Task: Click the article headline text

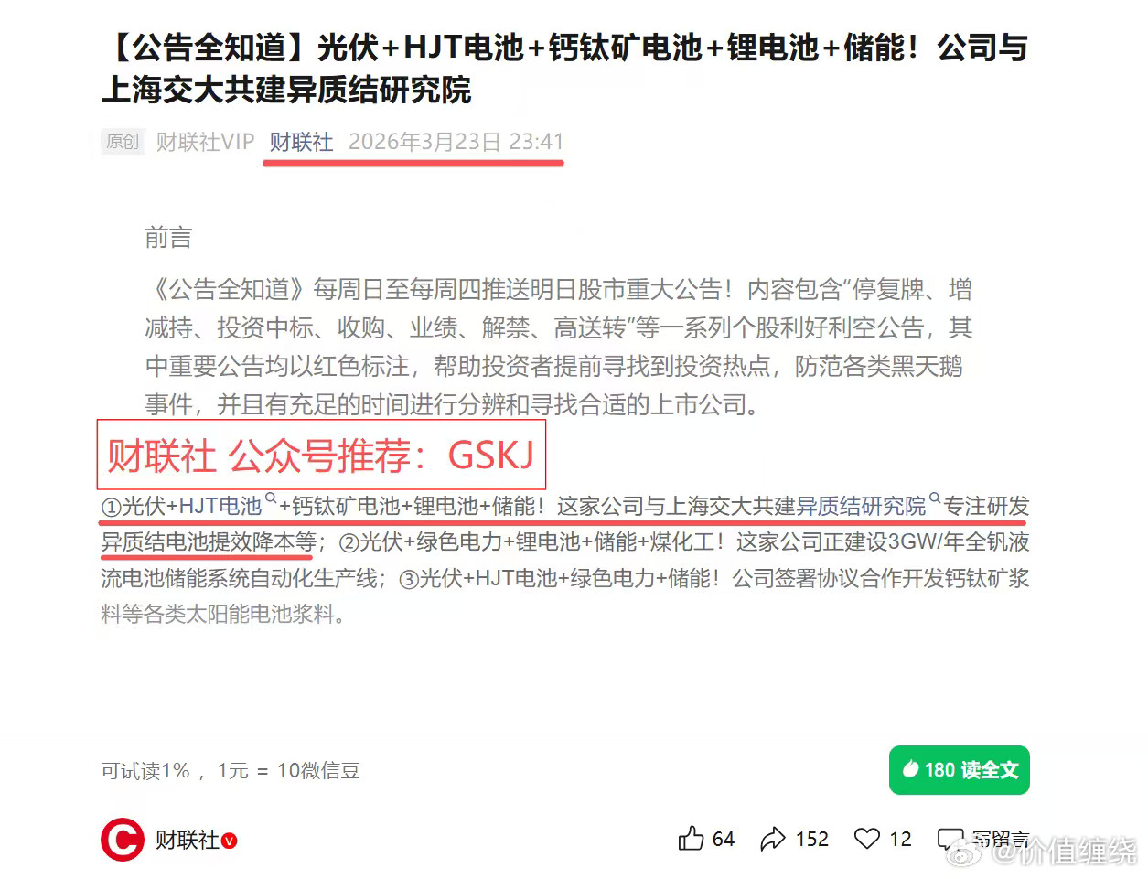Action: [x=564, y=69]
